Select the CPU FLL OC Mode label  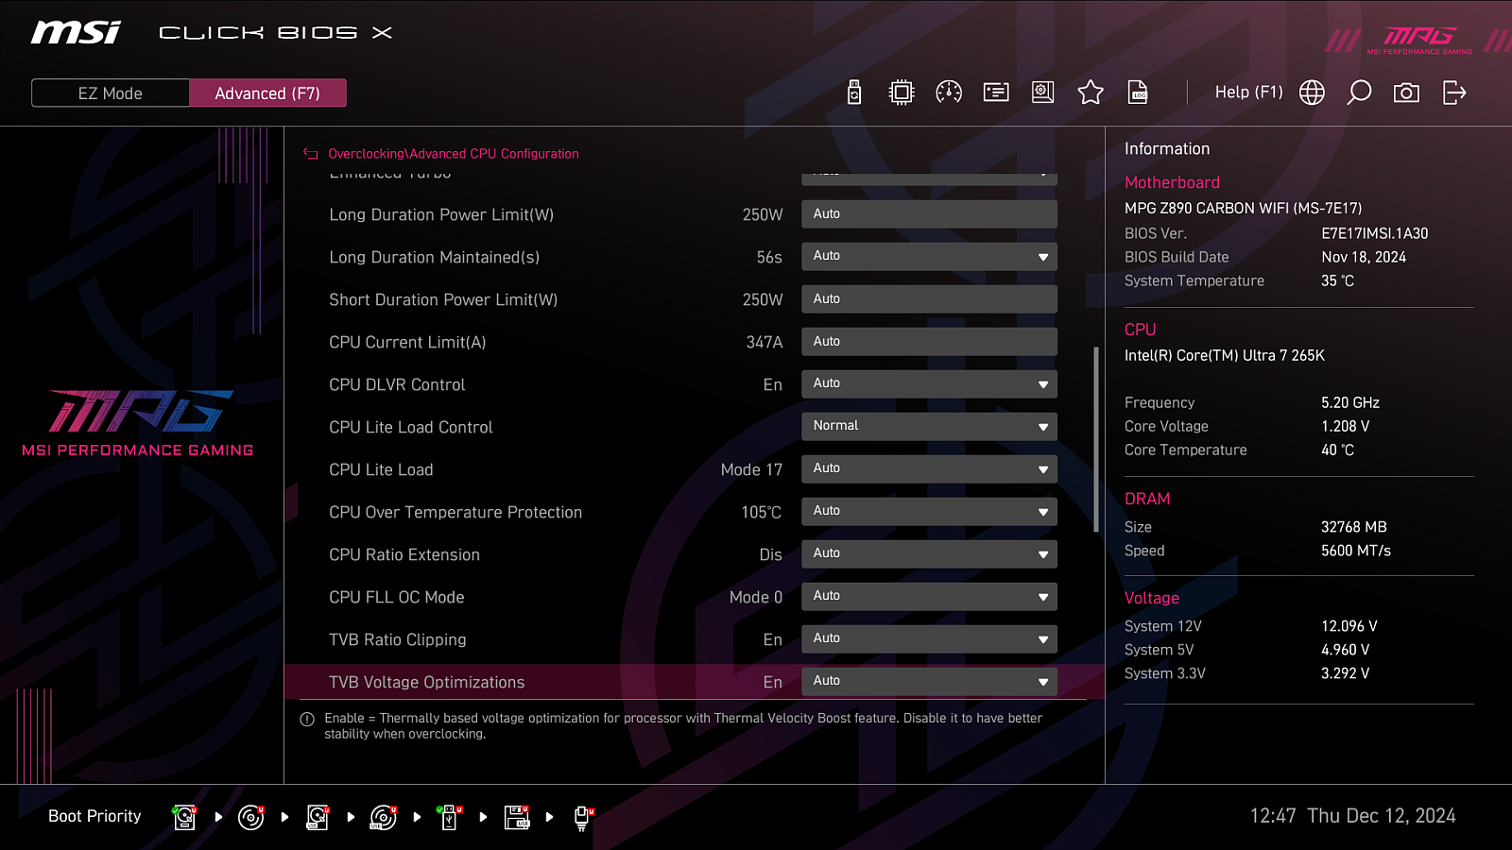tap(397, 598)
